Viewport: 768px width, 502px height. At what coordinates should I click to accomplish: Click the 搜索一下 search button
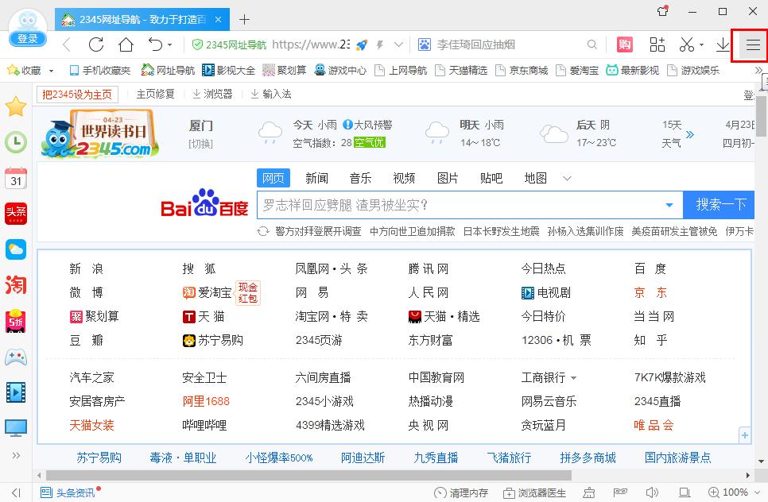[718, 205]
